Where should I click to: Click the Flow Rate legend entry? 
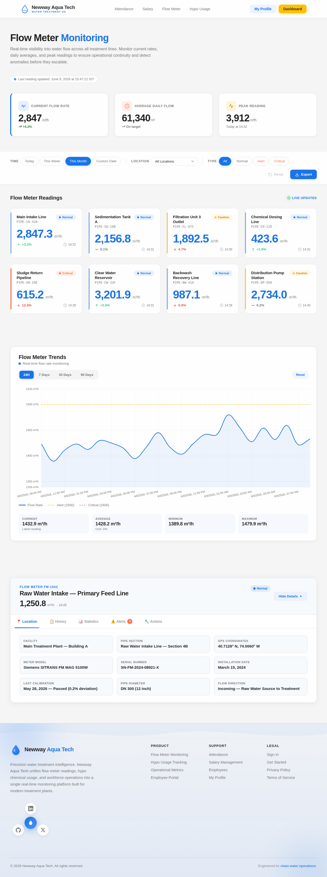pyautogui.click(x=31, y=505)
